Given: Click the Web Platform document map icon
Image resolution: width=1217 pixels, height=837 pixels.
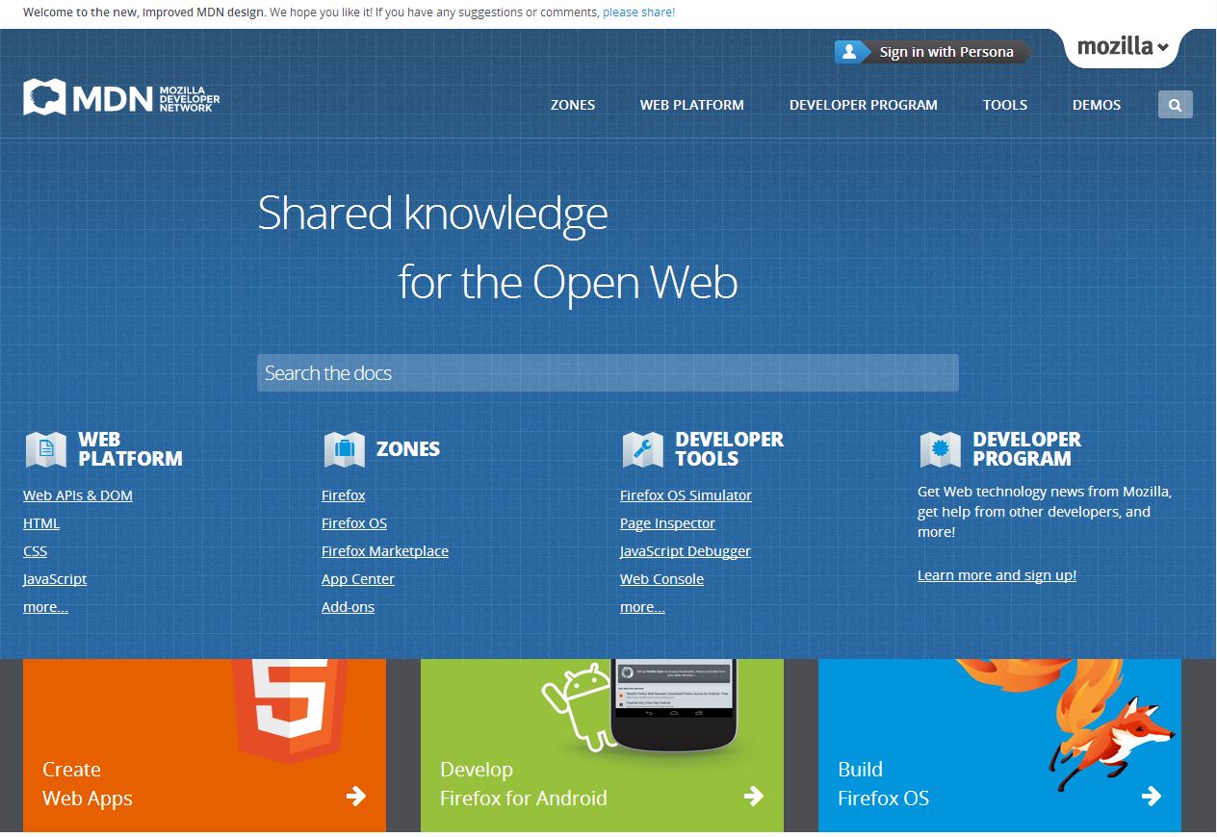Looking at the screenshot, I should tap(45, 449).
